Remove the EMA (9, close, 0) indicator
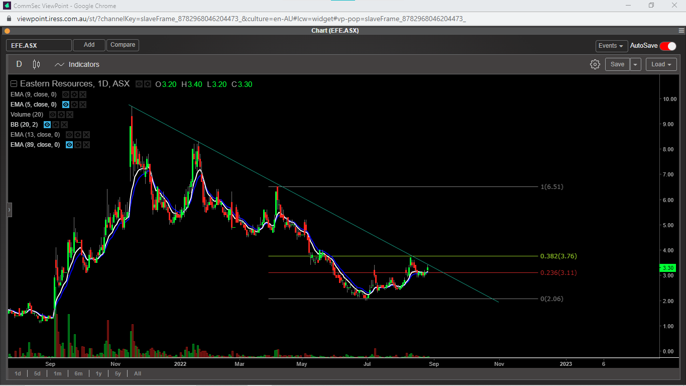This screenshot has height=386, width=686. [83, 94]
